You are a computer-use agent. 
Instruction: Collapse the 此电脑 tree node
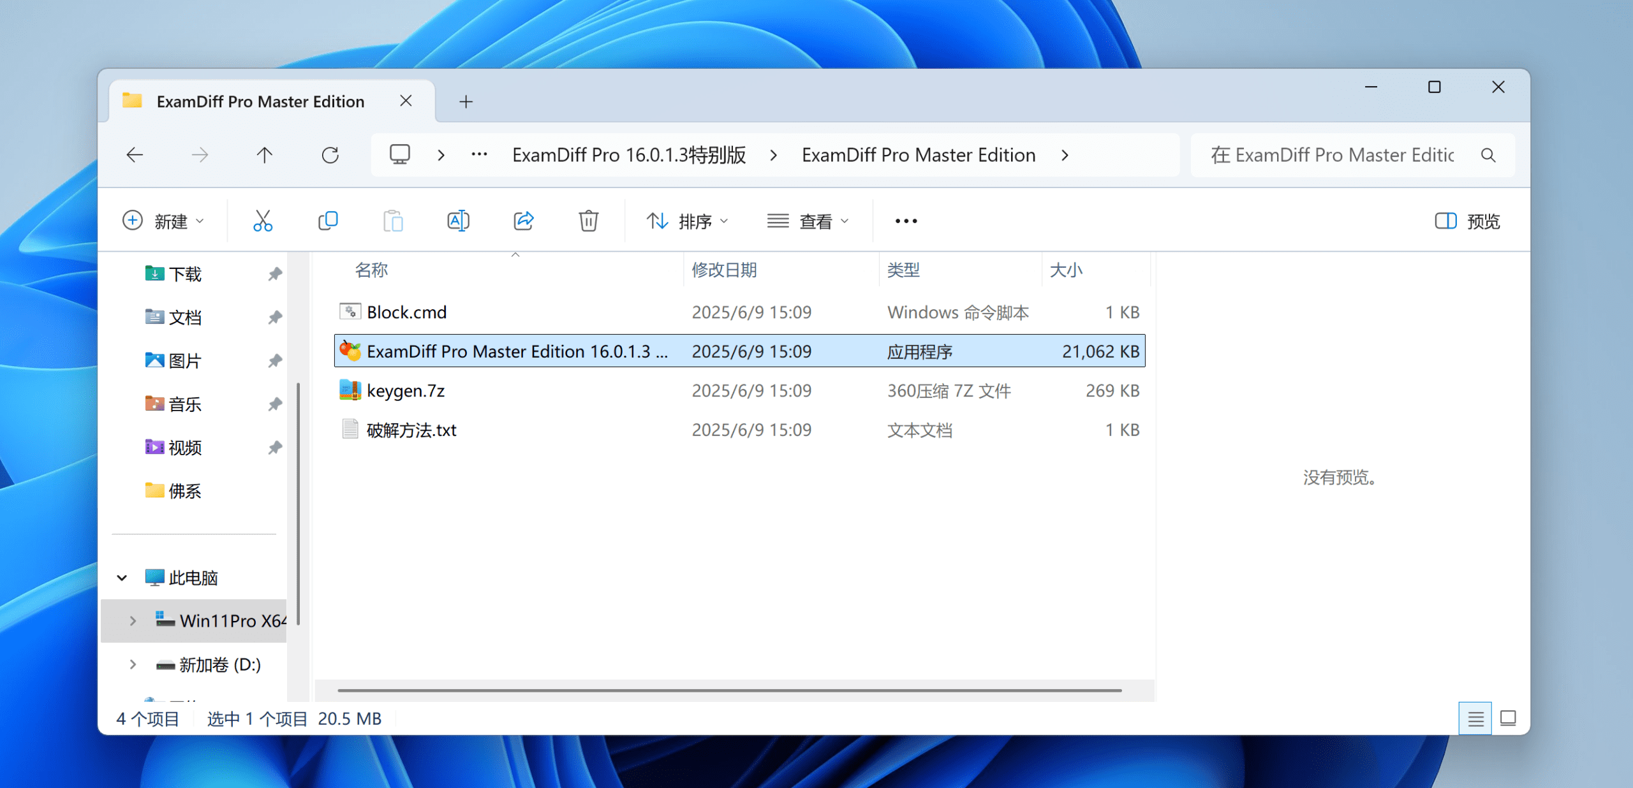pyautogui.click(x=122, y=578)
